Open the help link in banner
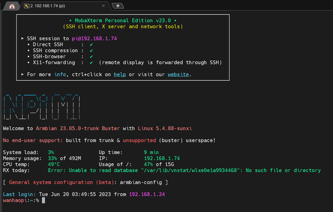Image resolution: width=333 pixels, height=212 pixels. pos(120,74)
